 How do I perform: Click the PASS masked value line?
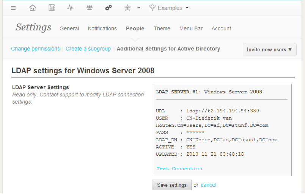(180, 132)
